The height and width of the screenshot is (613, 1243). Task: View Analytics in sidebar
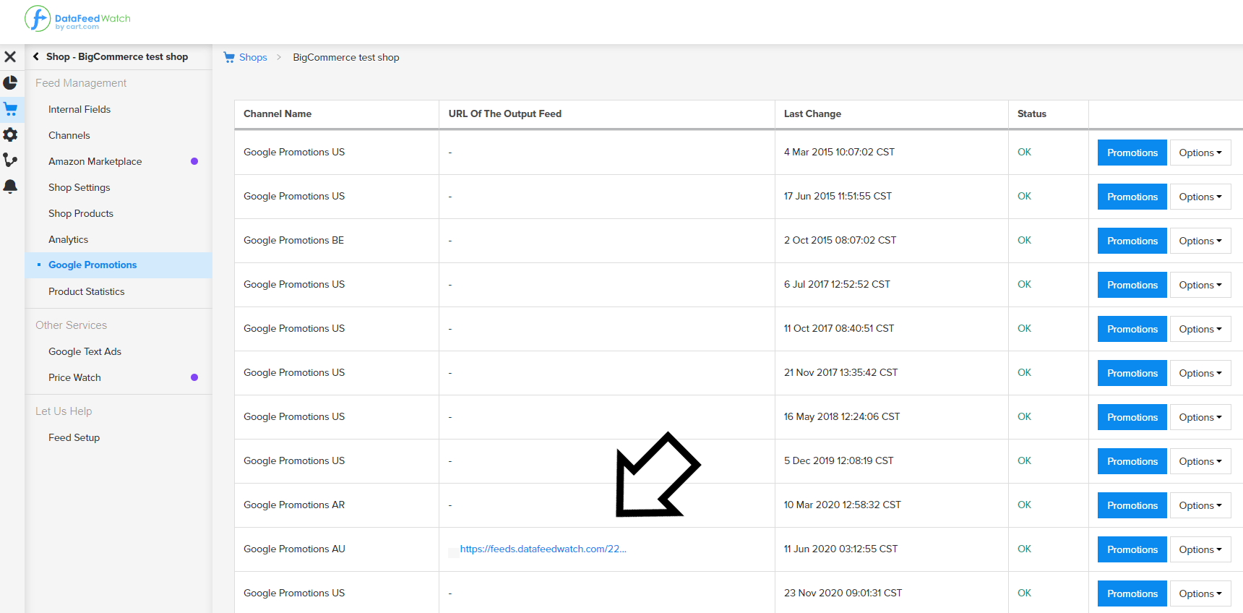click(69, 239)
